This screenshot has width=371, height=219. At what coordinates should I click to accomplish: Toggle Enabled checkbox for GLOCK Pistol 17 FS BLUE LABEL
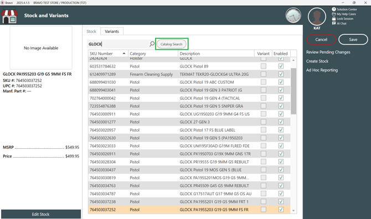coord(281,130)
